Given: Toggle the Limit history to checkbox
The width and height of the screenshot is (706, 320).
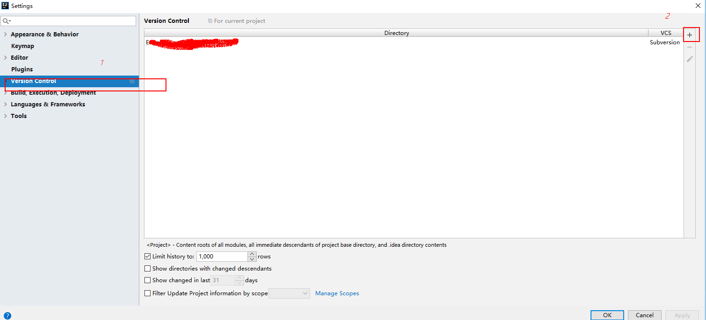Looking at the screenshot, I should tap(148, 257).
